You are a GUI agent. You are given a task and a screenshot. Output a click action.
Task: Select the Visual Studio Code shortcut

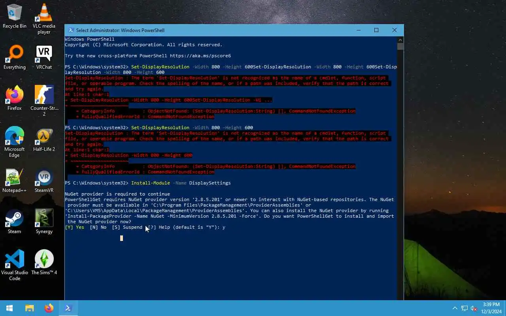coord(15,265)
